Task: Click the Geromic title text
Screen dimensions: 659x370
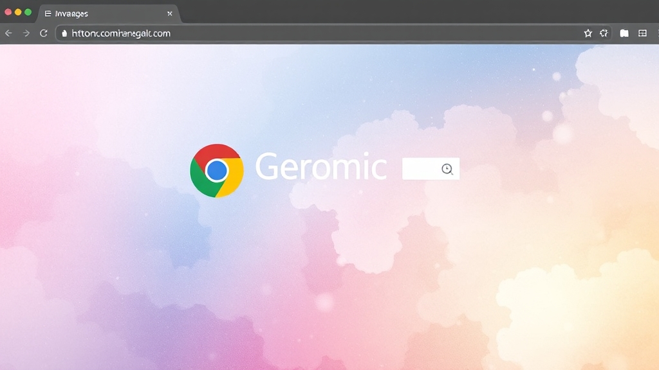Action: coord(321,168)
